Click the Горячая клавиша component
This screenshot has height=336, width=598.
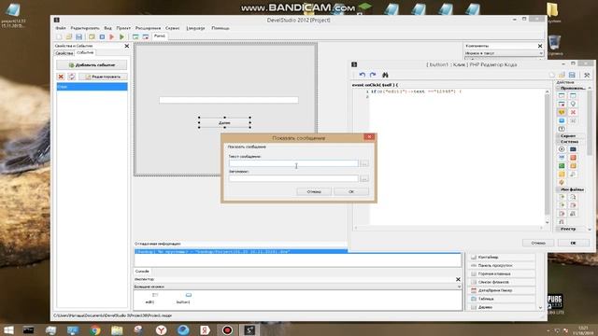(x=501, y=273)
